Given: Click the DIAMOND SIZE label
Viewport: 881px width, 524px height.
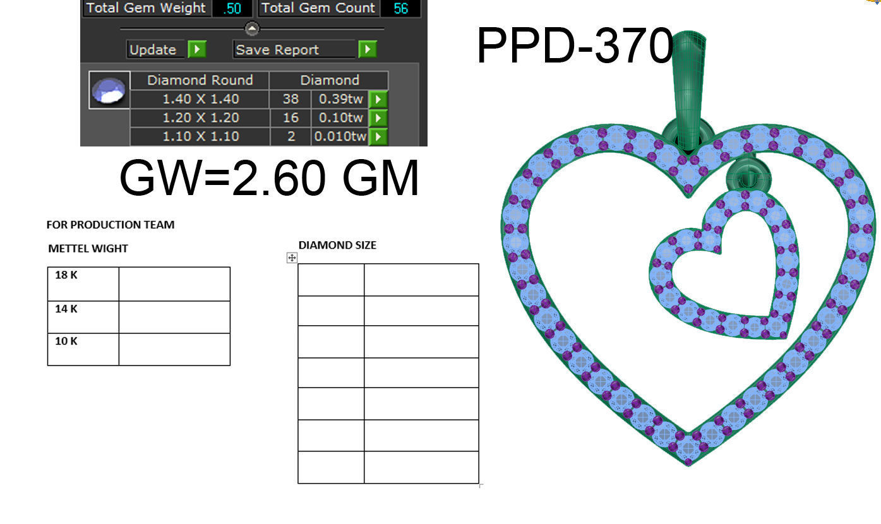Looking at the screenshot, I should click(x=337, y=245).
